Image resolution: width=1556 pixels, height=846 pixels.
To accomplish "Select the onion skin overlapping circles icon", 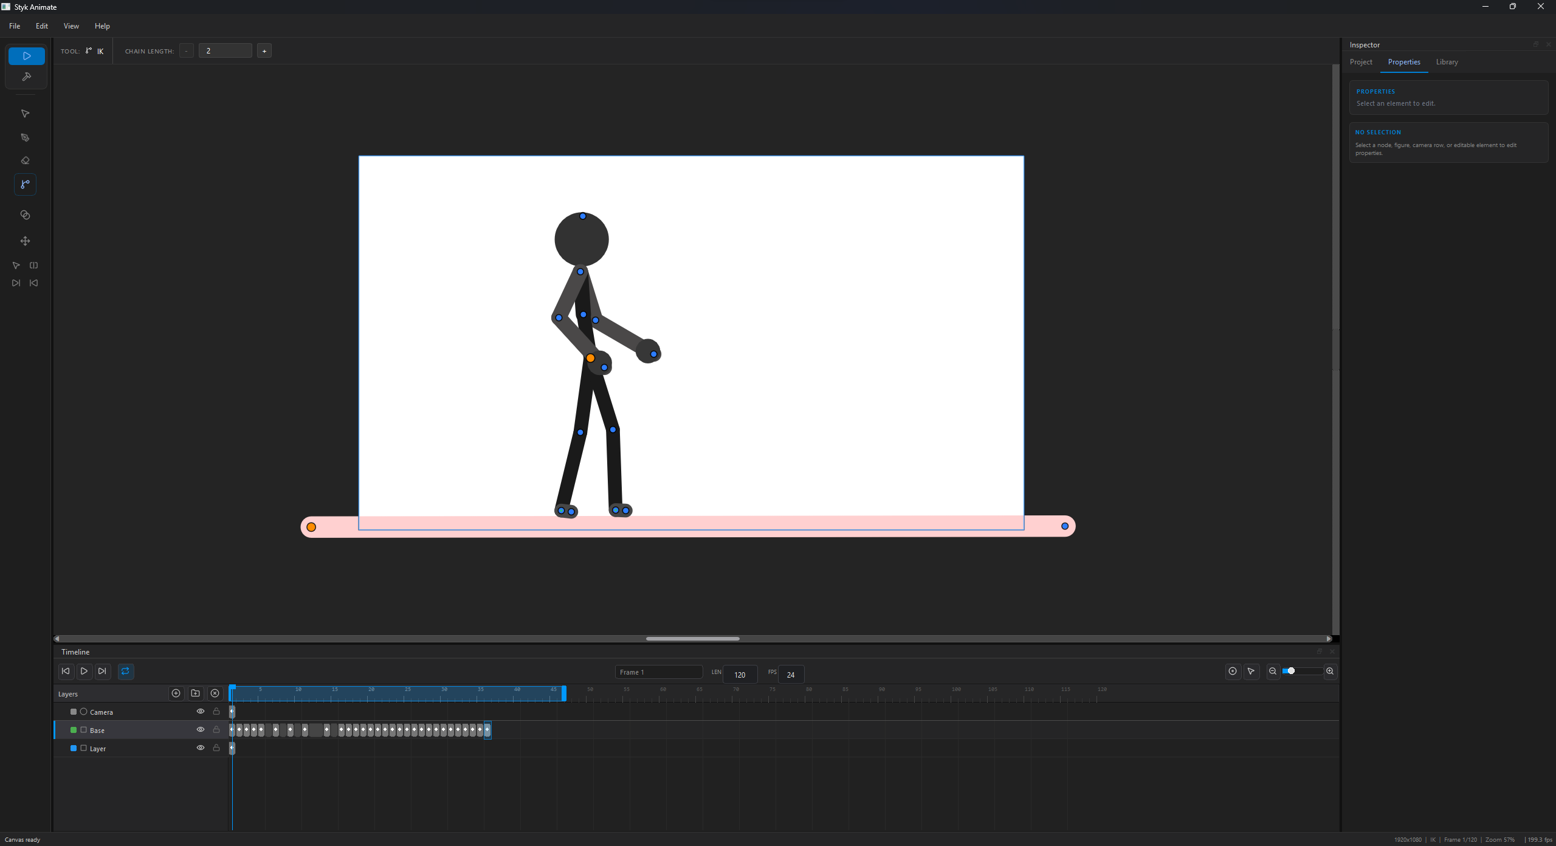I will tap(25, 215).
